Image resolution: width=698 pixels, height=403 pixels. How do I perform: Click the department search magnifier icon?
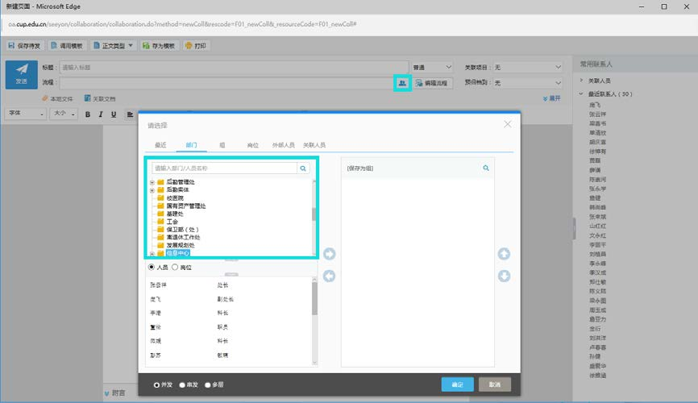coord(303,168)
